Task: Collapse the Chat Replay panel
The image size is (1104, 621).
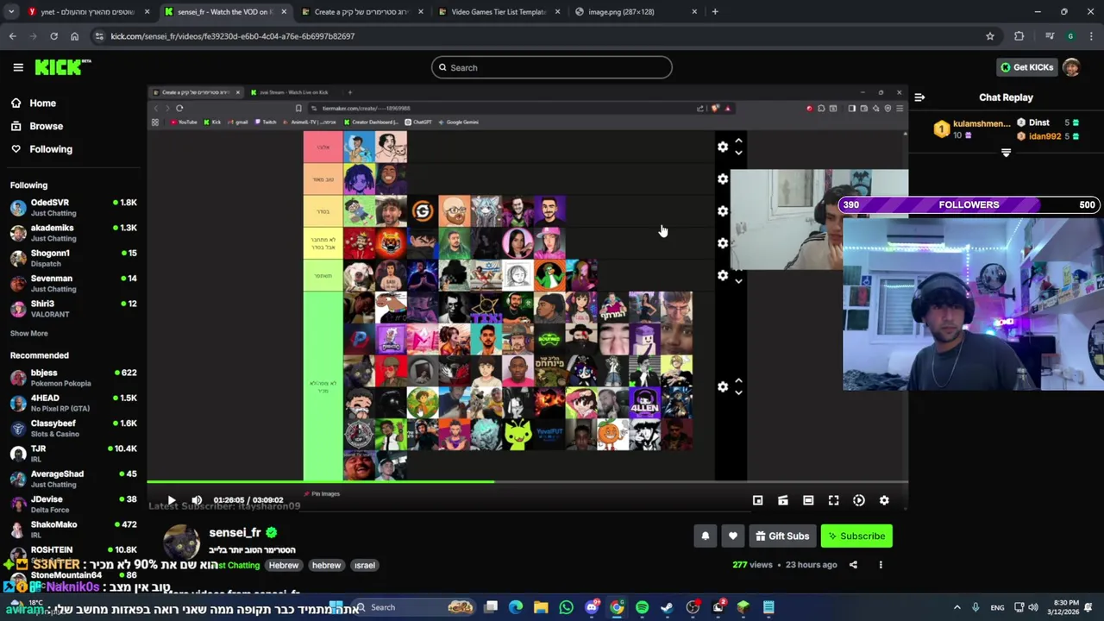Action: point(919,97)
